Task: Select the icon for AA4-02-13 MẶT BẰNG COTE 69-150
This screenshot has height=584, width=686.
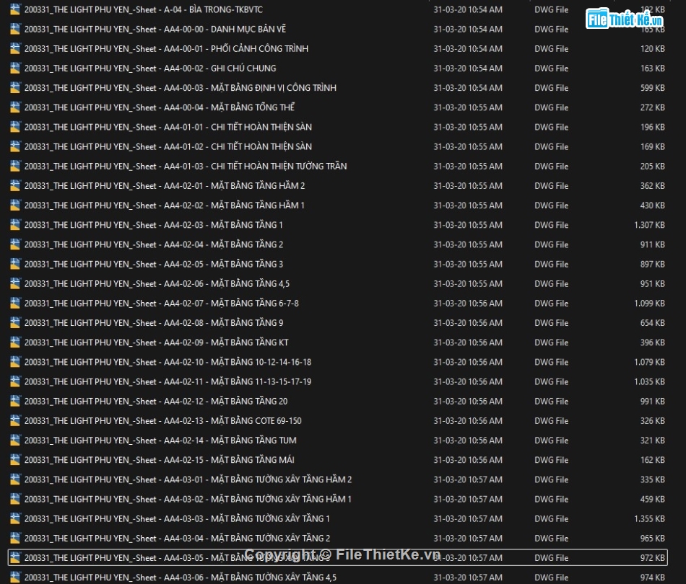Action: [15, 421]
